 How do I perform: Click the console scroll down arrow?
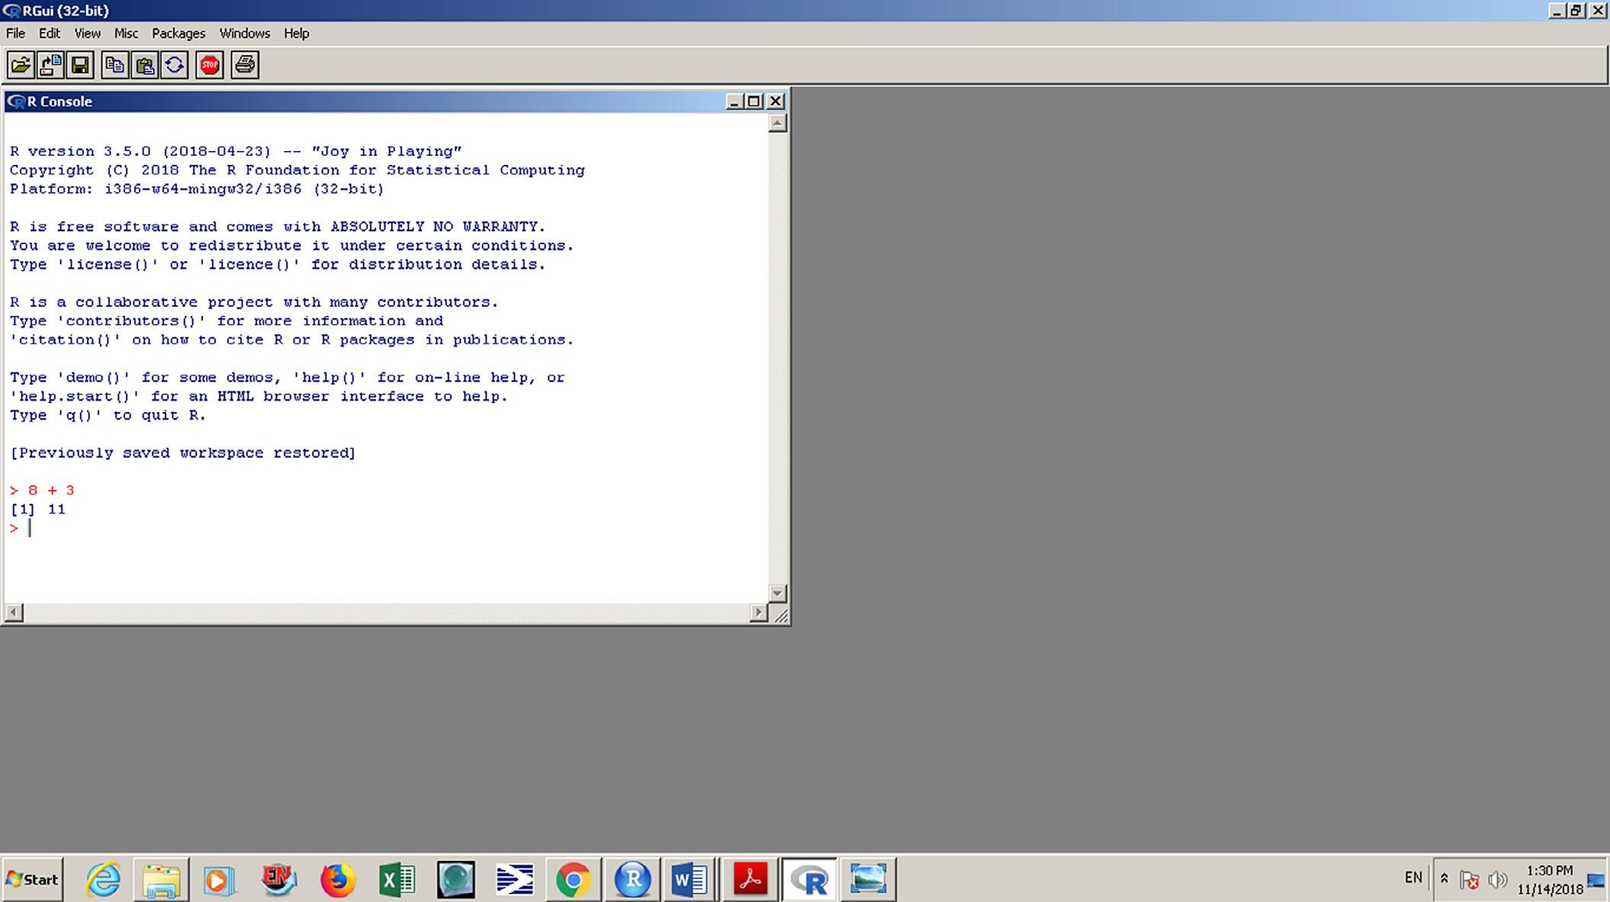(777, 593)
